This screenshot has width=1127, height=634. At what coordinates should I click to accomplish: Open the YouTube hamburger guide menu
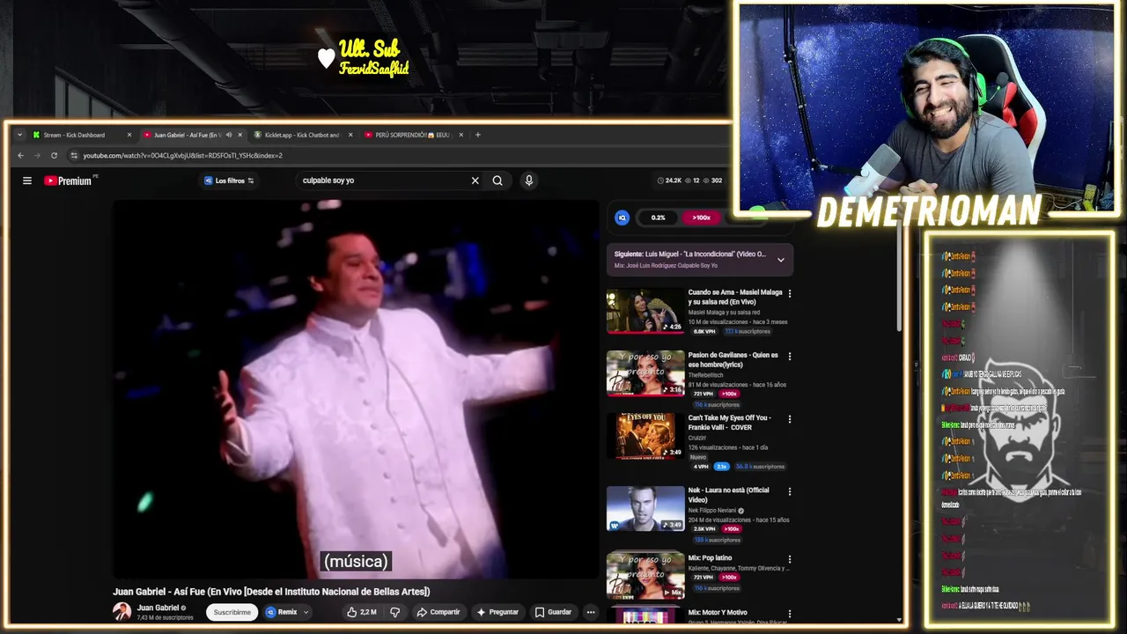[x=27, y=181]
